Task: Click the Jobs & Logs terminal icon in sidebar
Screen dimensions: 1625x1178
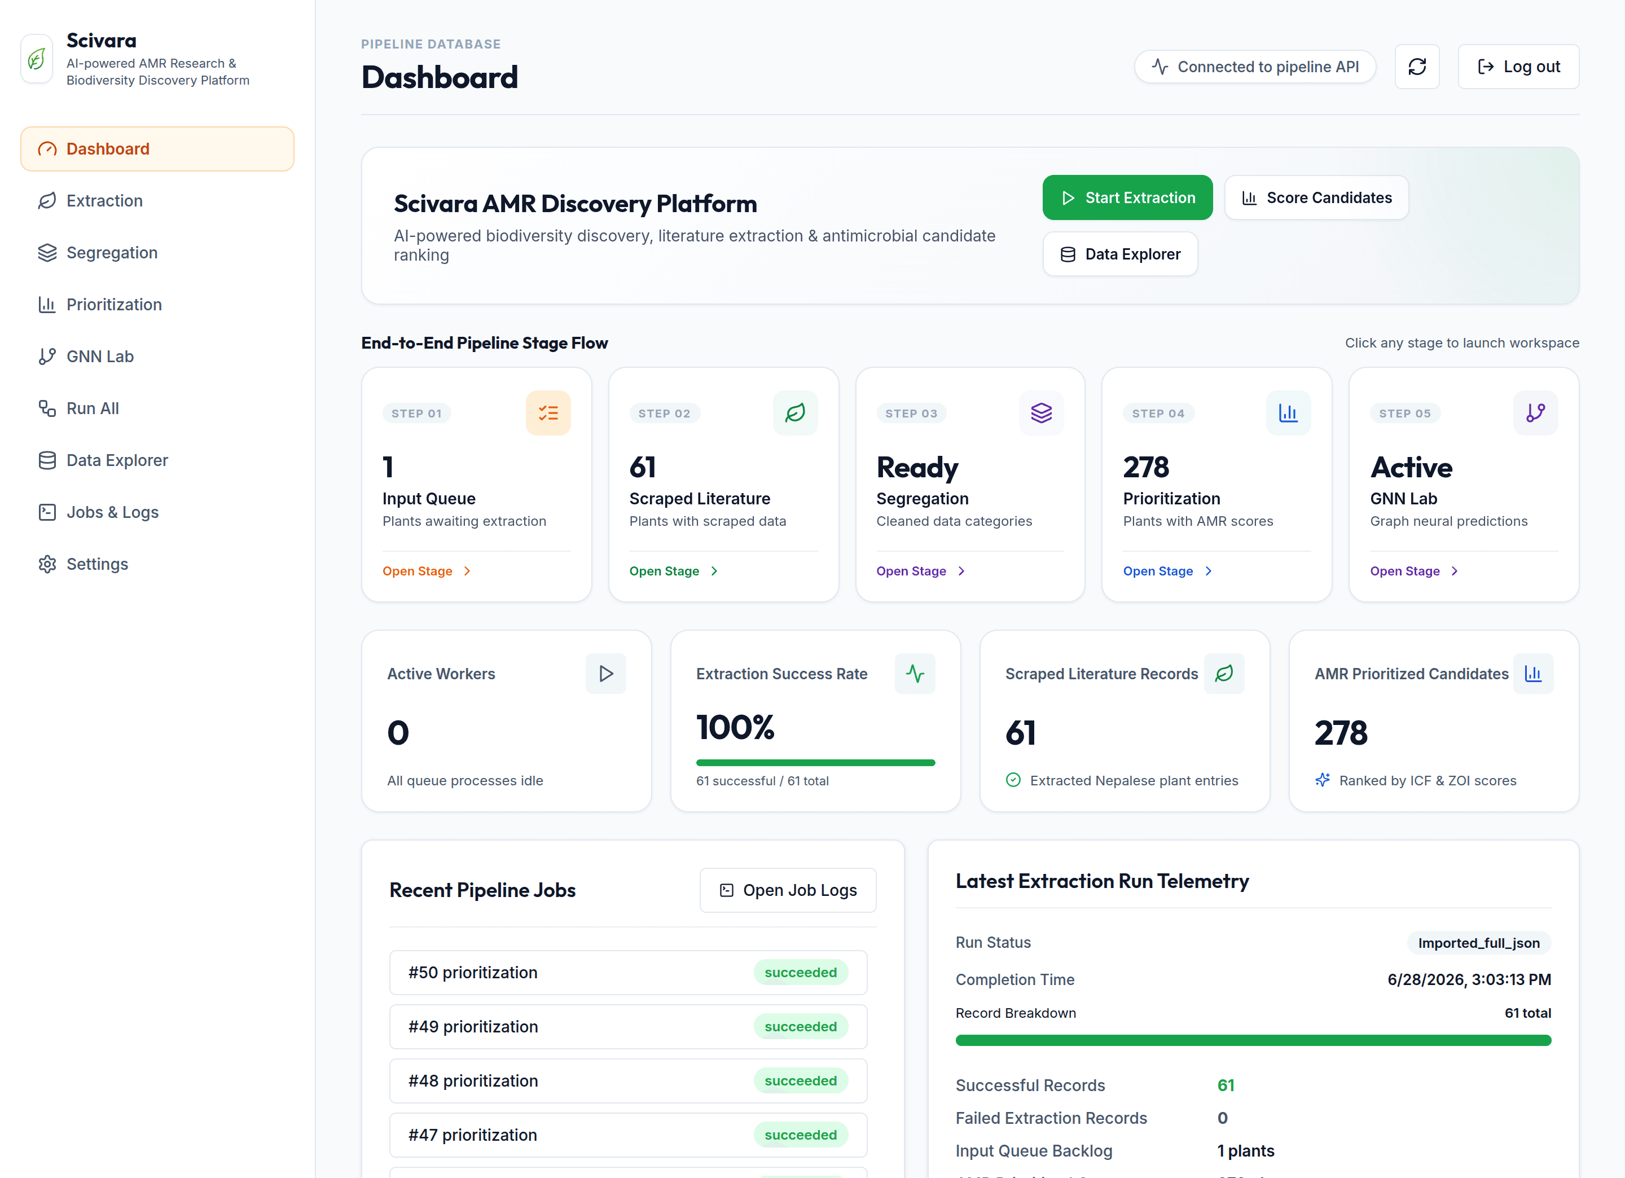Action: point(47,512)
